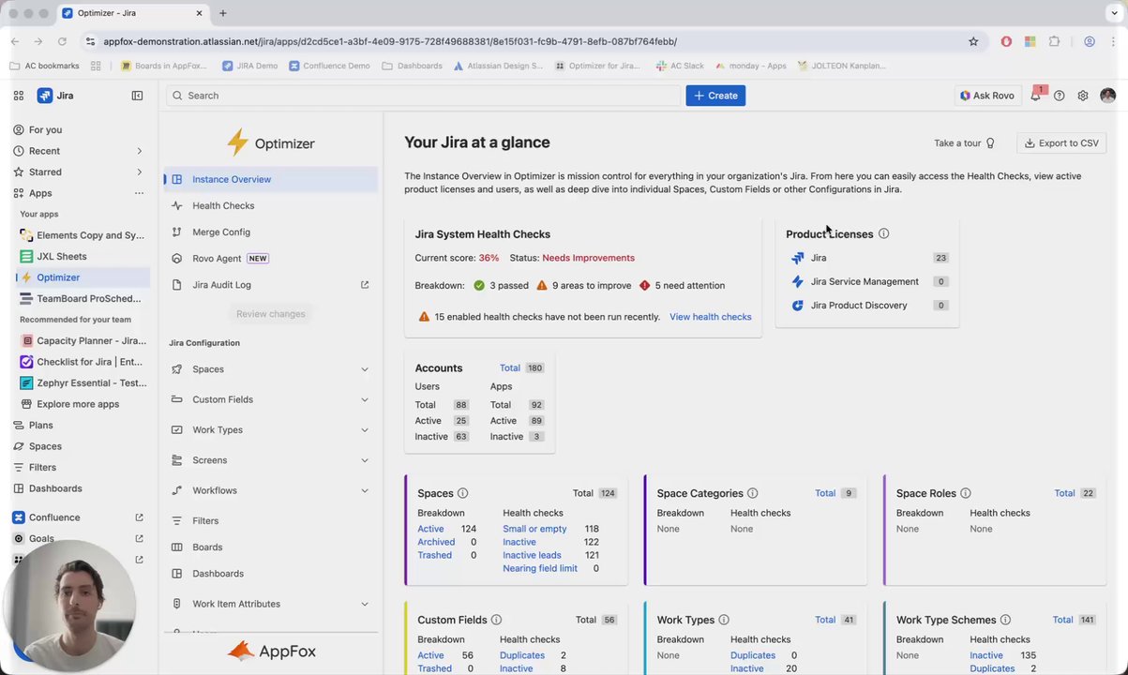Click Inactive leads link in Spaces
The image size is (1128, 675).
coord(532,555)
